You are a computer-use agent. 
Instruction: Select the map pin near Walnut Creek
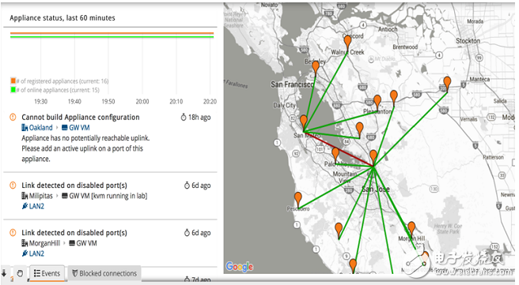pos(347,43)
